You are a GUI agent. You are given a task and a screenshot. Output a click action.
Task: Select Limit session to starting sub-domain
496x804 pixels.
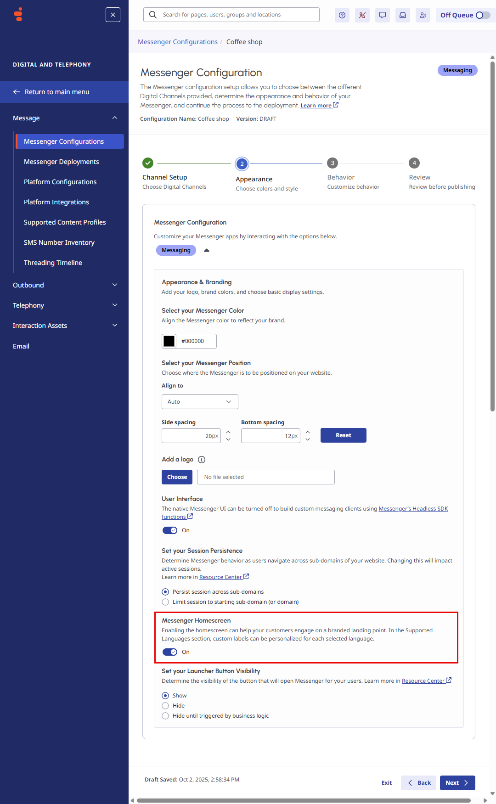(165, 602)
